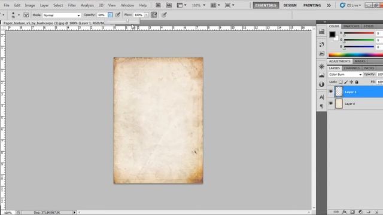
Task: Open the Mini Bridge panel icon in dock
Action: pyautogui.click(x=322, y=32)
